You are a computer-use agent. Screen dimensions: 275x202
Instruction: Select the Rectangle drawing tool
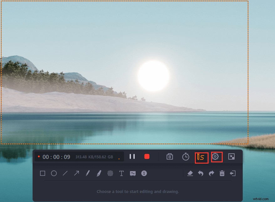(x=43, y=174)
